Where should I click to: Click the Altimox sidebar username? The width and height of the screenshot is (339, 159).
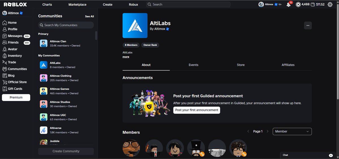point(13,13)
